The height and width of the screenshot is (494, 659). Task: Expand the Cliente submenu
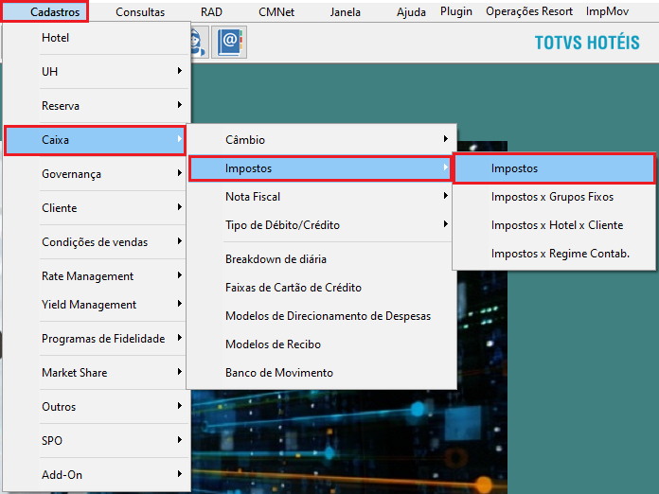tap(96, 208)
